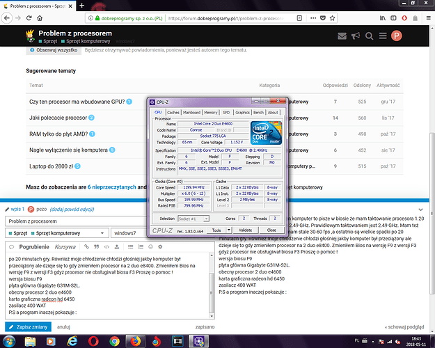Open the CPU-Z Tools dropdown arrow
The height and width of the screenshot is (348, 435).
[x=229, y=230]
